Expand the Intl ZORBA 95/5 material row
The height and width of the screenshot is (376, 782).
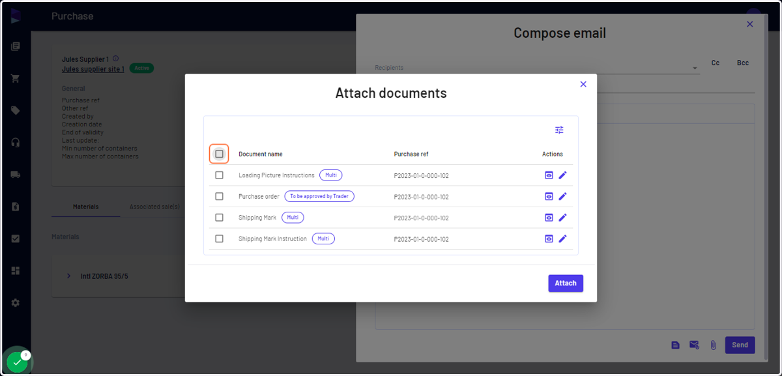(x=68, y=276)
